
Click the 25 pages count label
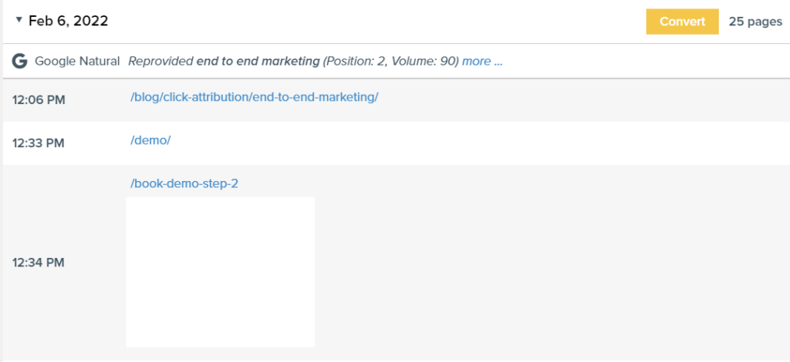click(x=755, y=22)
